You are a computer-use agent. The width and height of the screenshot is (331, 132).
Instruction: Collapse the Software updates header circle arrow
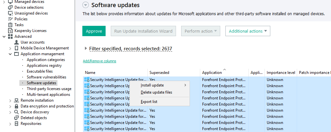86,5
